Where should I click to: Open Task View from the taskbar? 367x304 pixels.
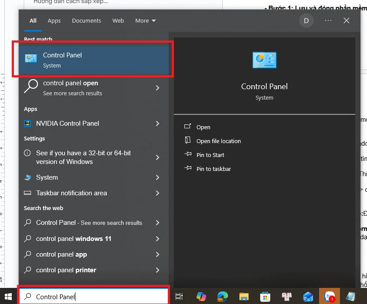[179, 297]
